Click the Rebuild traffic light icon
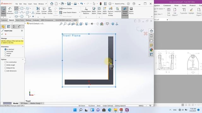Viewport: 202px width, 113px height. tap(101, 4)
